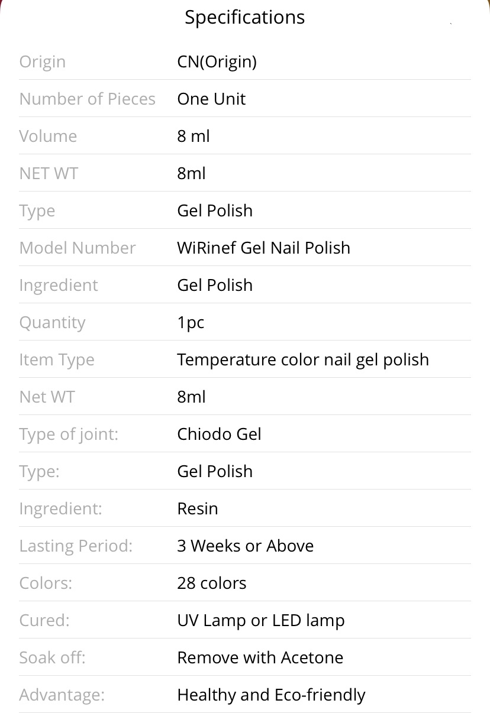This screenshot has height=713, width=490.
Task: Click the Specifications heading
Action: coord(244,18)
